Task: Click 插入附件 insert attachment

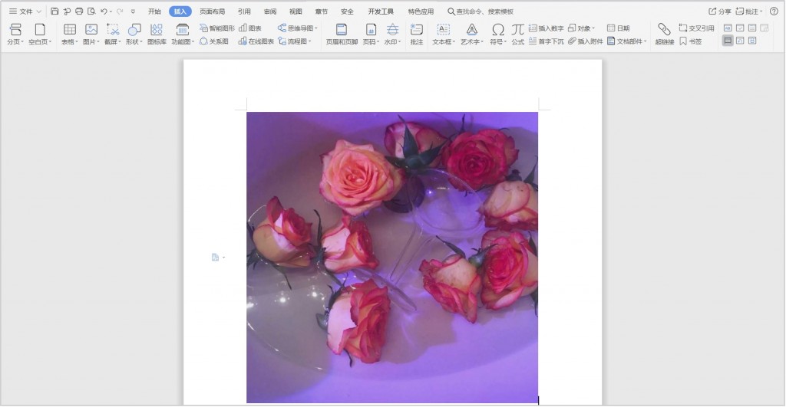Action: point(586,41)
